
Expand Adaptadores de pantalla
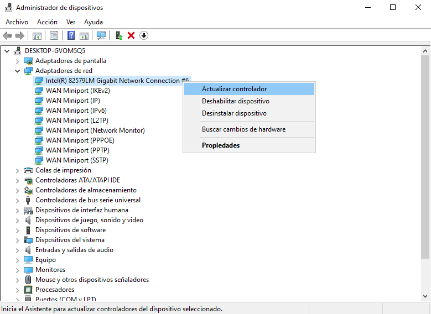click(17, 61)
